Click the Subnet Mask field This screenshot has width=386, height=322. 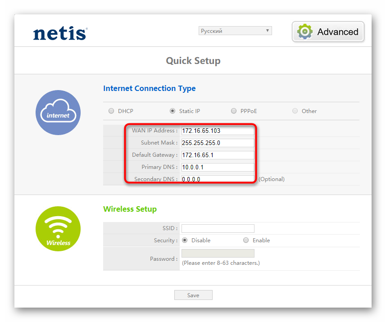[218, 143]
